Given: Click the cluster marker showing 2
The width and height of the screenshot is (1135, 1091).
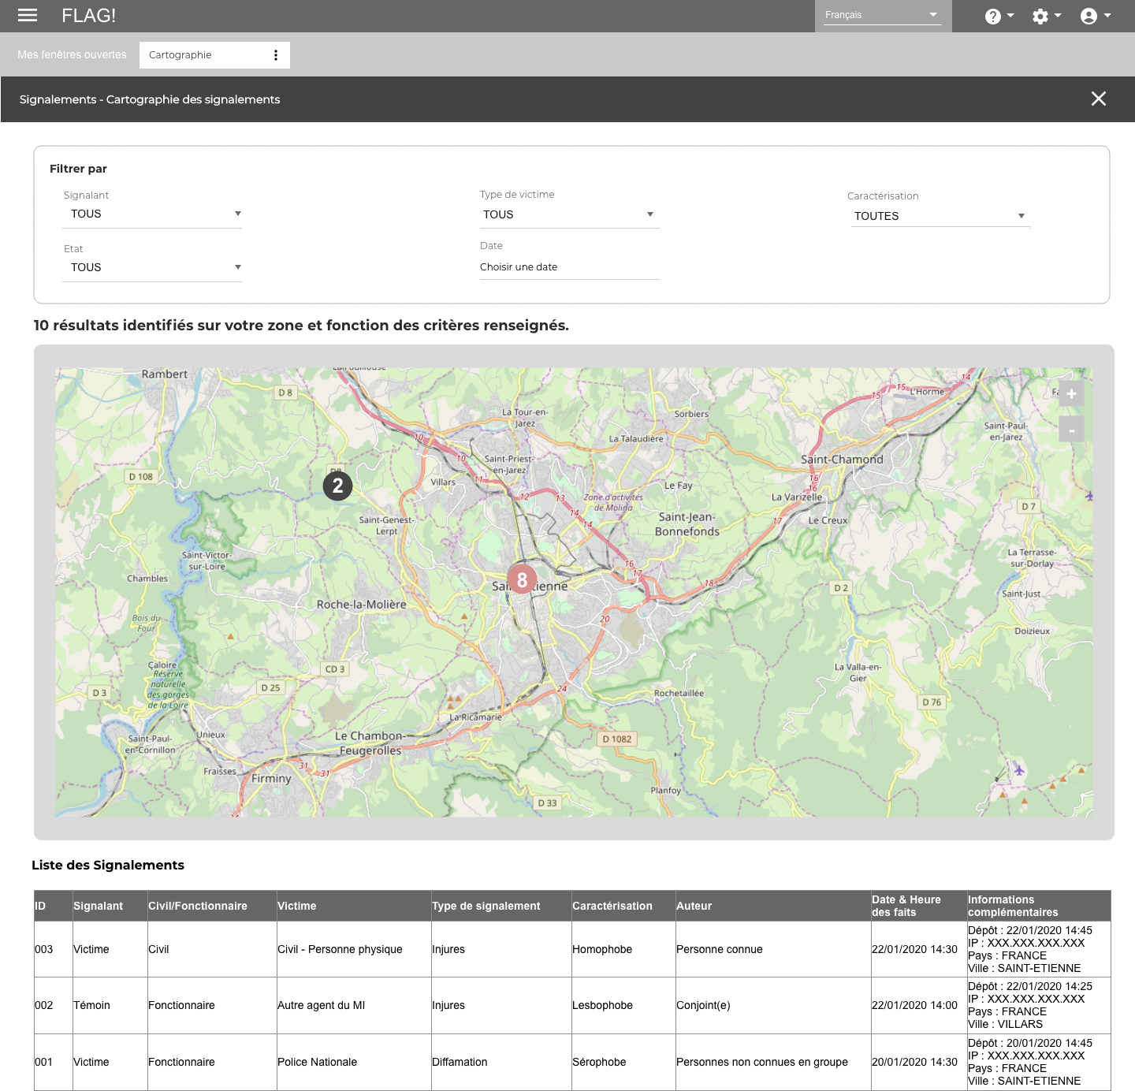Looking at the screenshot, I should pyautogui.click(x=337, y=486).
